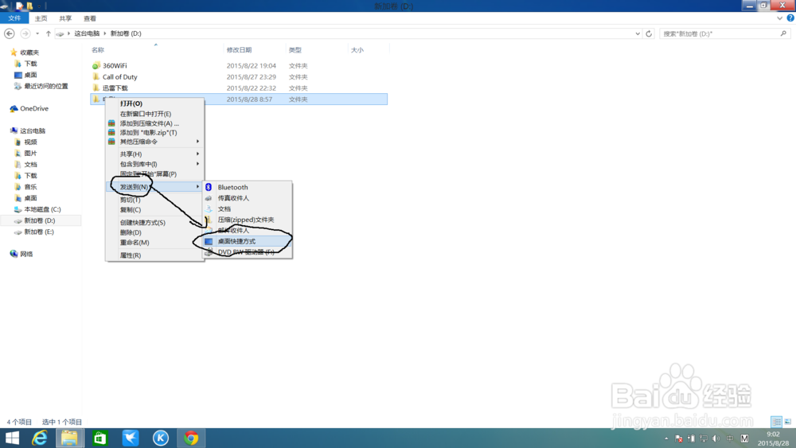Viewport: 796px width, 448px height.
Task: Choose 复制(C) in context menu
Action: (155, 209)
